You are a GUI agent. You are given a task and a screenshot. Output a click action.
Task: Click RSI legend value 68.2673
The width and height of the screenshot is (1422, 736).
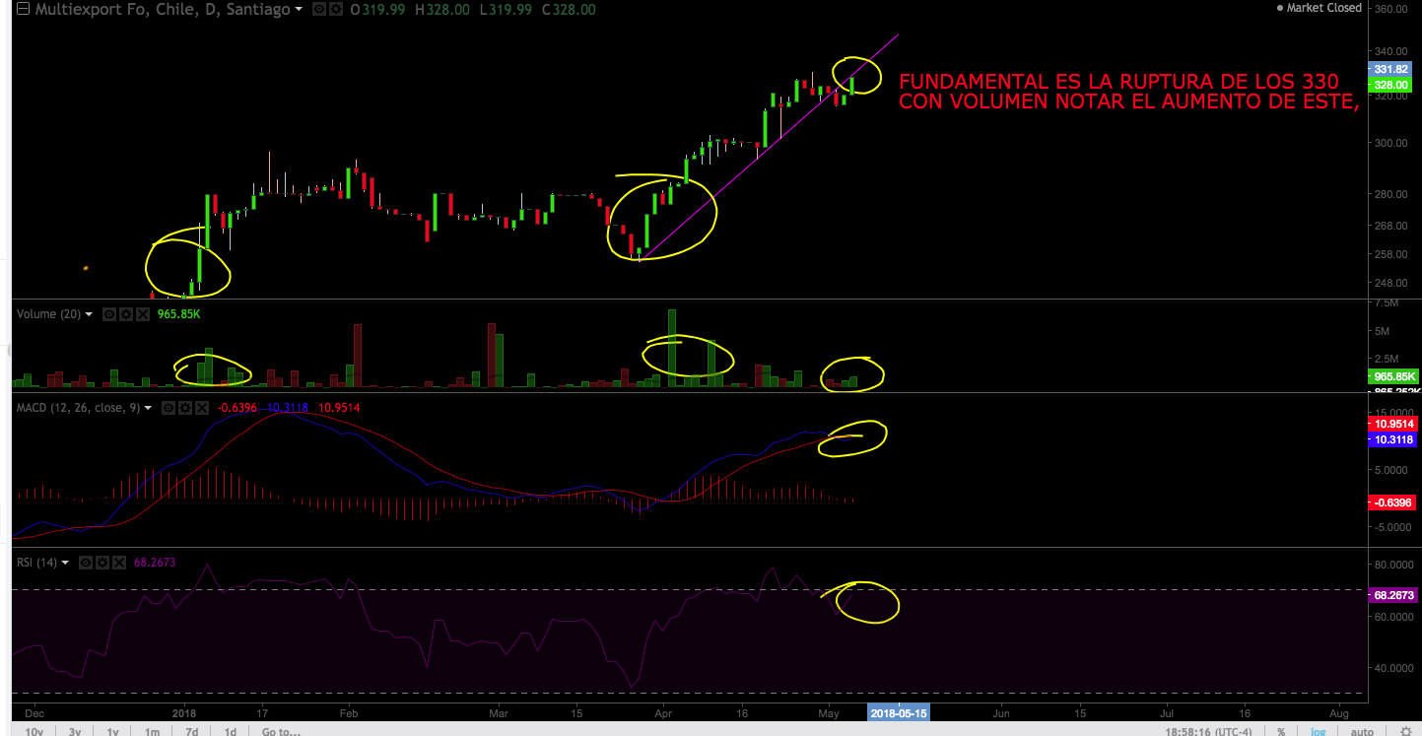(x=156, y=563)
